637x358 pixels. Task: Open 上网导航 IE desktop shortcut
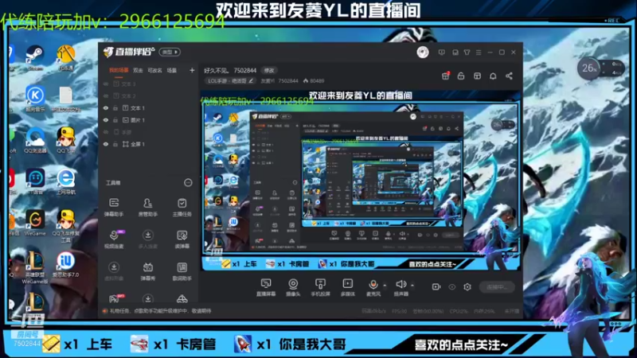click(x=65, y=181)
